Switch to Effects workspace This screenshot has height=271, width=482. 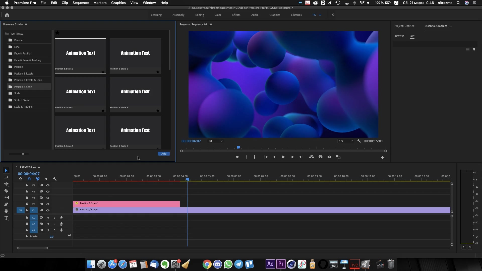[x=236, y=15]
